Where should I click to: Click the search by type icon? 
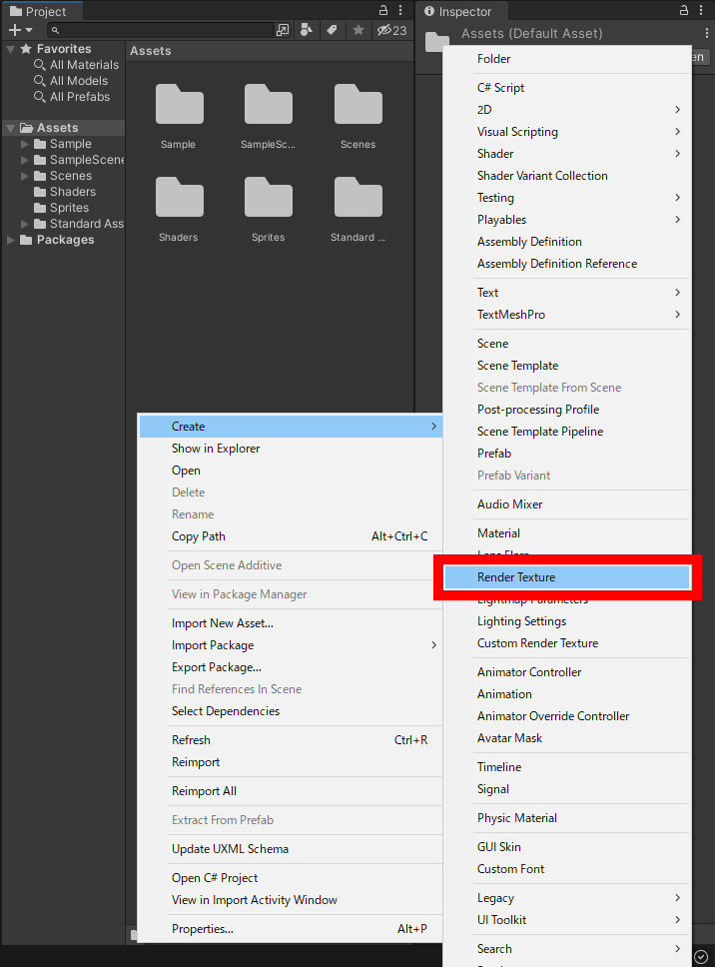pos(306,30)
